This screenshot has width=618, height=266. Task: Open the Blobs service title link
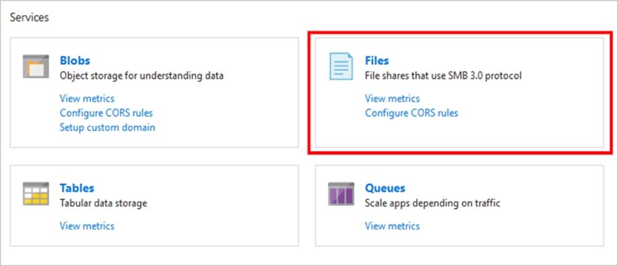(x=75, y=60)
